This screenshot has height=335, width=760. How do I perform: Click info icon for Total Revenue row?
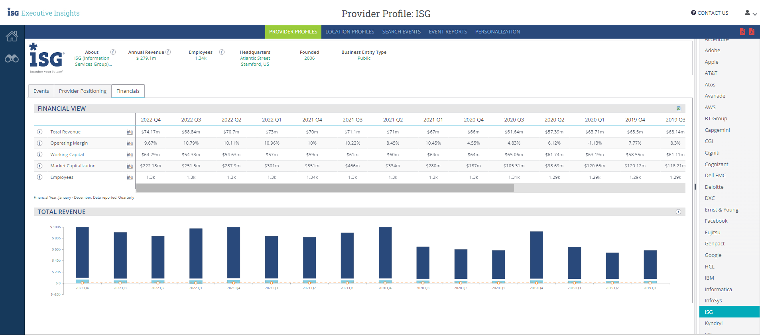point(39,132)
